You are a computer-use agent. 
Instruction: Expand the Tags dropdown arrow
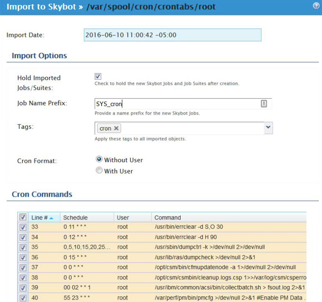(268, 128)
